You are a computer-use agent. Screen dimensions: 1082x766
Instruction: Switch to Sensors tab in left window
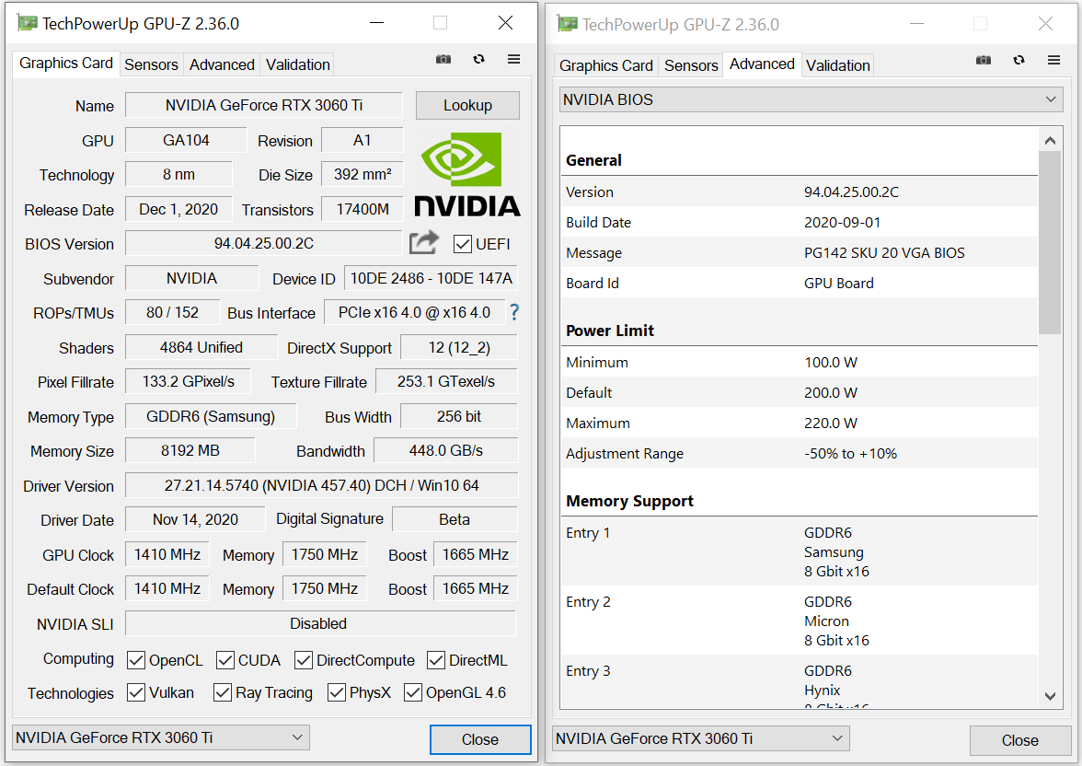(x=151, y=64)
